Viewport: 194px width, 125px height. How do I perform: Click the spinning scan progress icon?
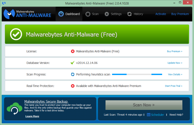[x=73, y=74]
